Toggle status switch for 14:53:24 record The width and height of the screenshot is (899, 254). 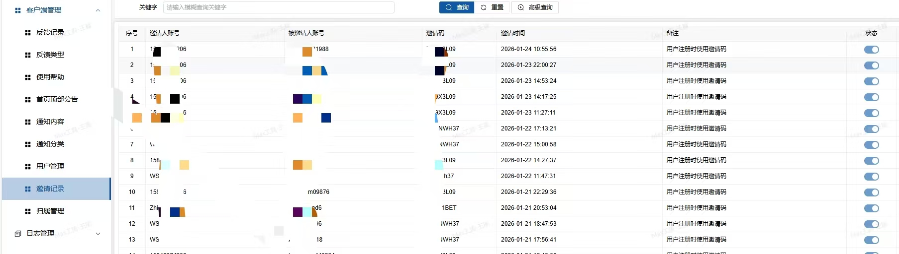[872, 81]
